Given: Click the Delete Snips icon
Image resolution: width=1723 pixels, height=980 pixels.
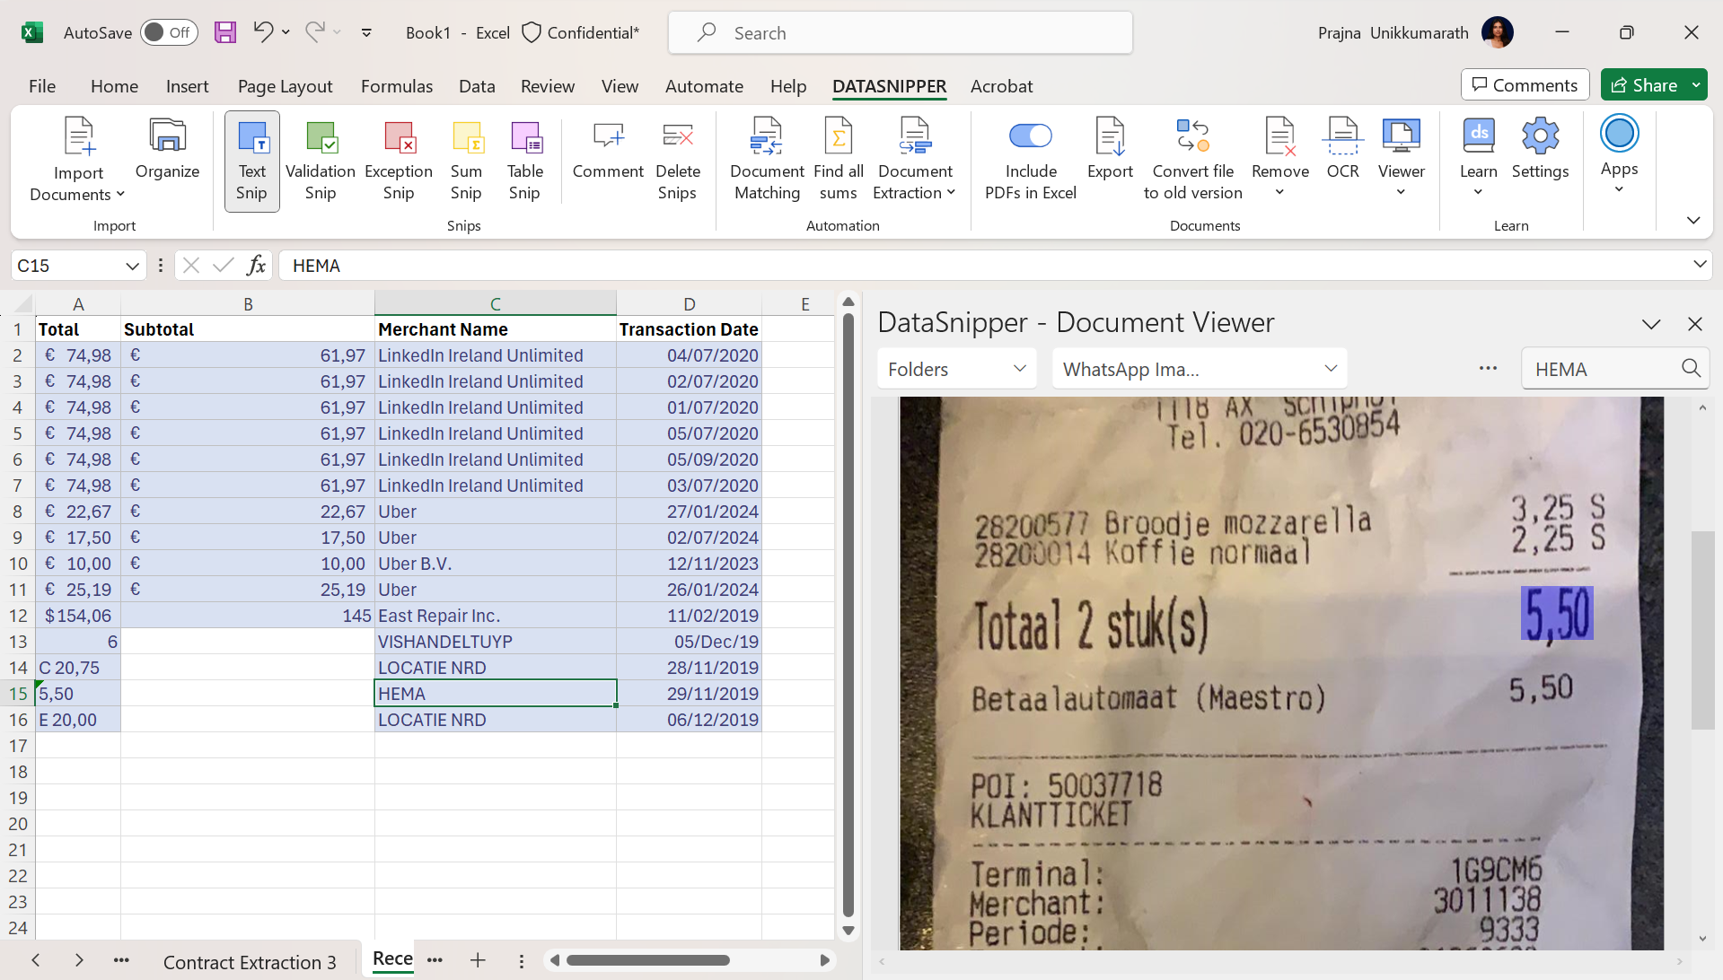Looking at the screenshot, I should point(677,162).
